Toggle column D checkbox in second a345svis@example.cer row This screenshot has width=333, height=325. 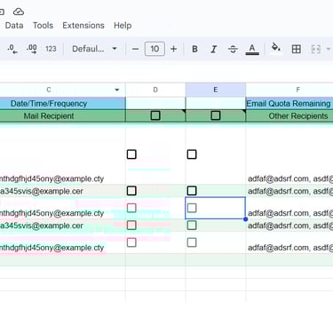[131, 226]
